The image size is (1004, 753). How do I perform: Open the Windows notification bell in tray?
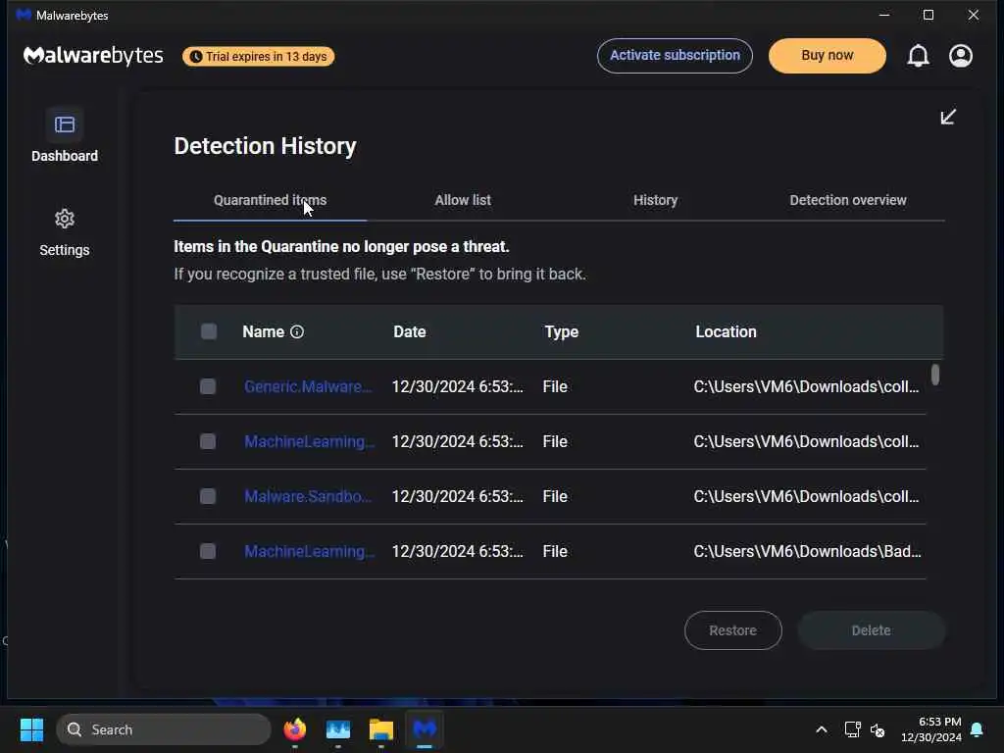click(x=978, y=729)
